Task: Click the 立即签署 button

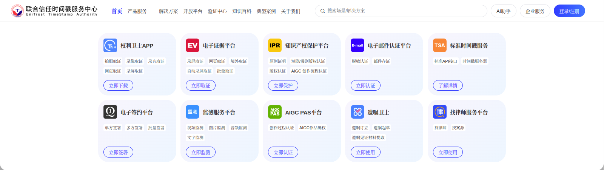Action: point(119,152)
